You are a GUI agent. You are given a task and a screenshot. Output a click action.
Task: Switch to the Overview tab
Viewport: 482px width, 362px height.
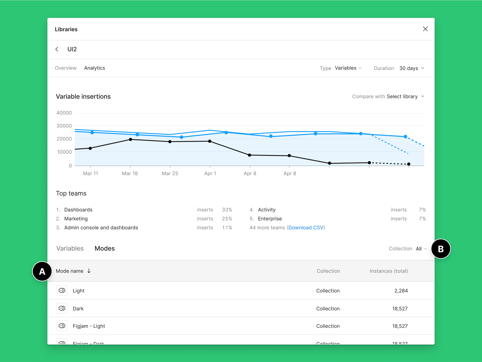coord(66,68)
